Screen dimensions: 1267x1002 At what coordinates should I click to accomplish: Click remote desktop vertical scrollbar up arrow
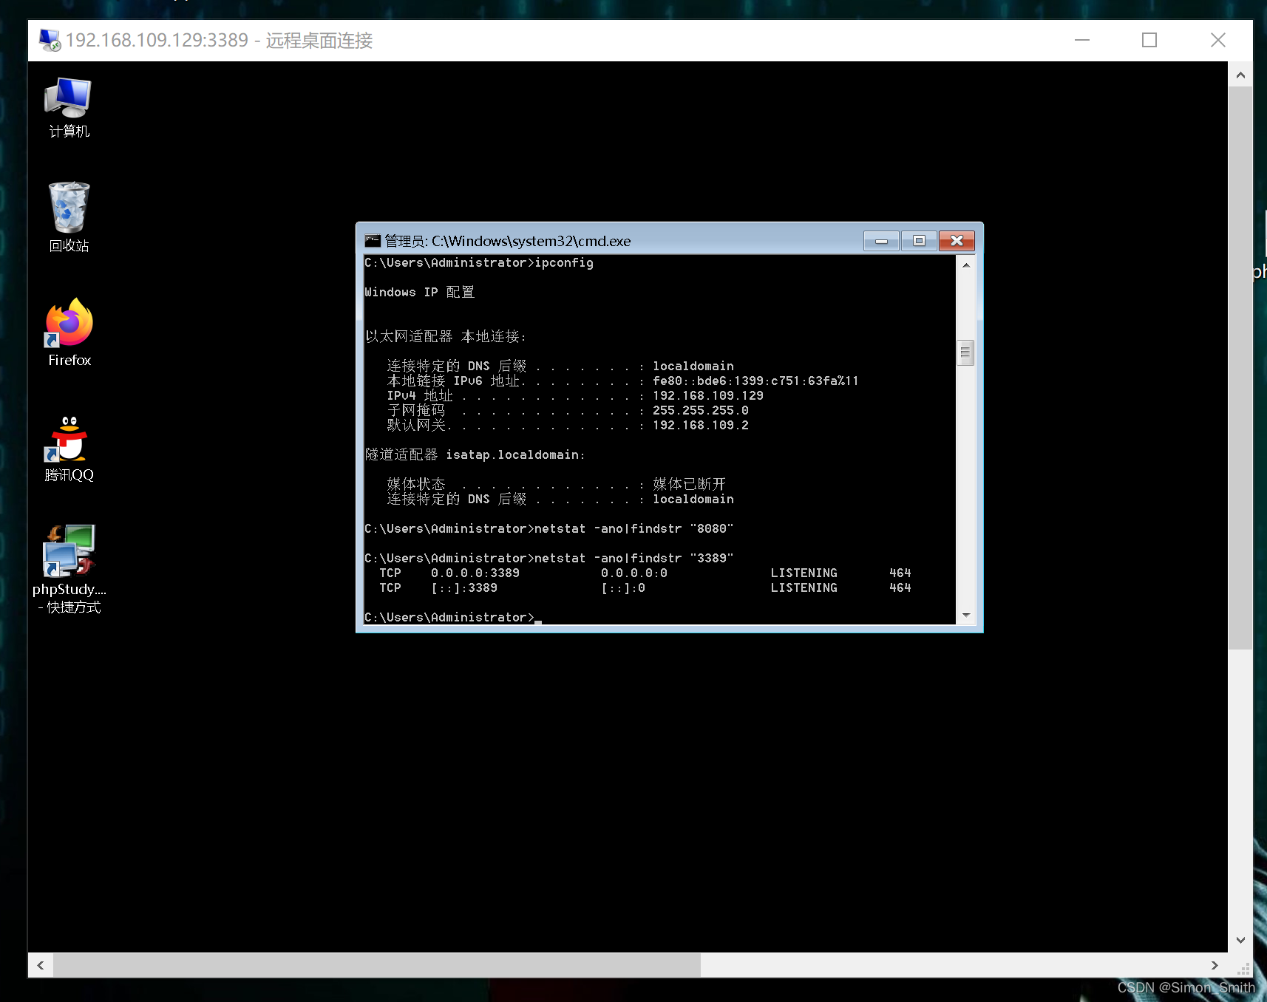tap(1240, 75)
